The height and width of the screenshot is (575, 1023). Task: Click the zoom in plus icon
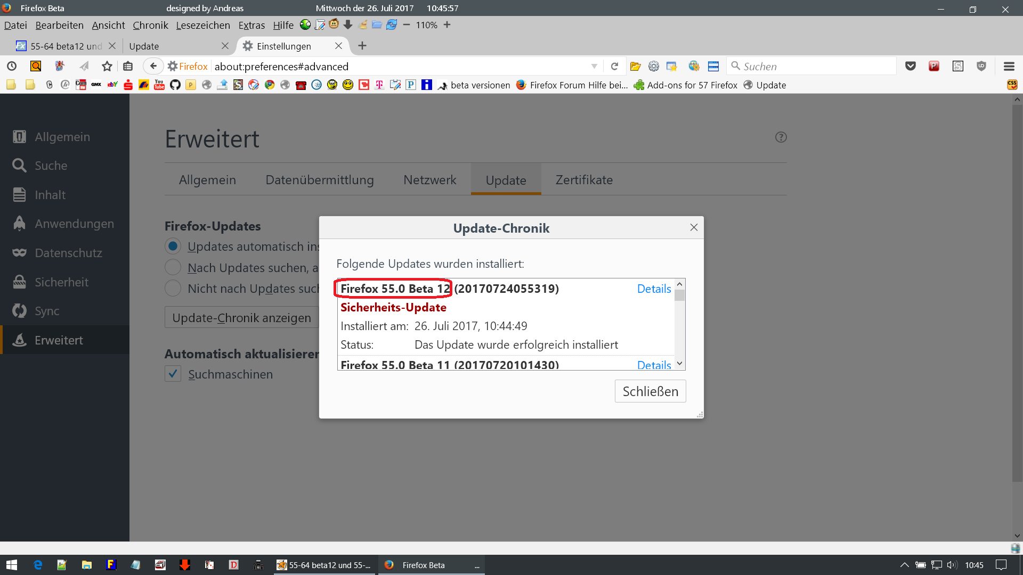447,25
